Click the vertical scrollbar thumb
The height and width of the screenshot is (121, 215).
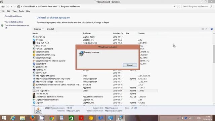[214, 54]
